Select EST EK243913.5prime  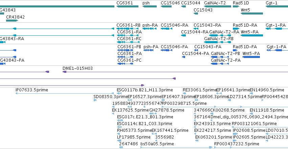pos(195,127)
